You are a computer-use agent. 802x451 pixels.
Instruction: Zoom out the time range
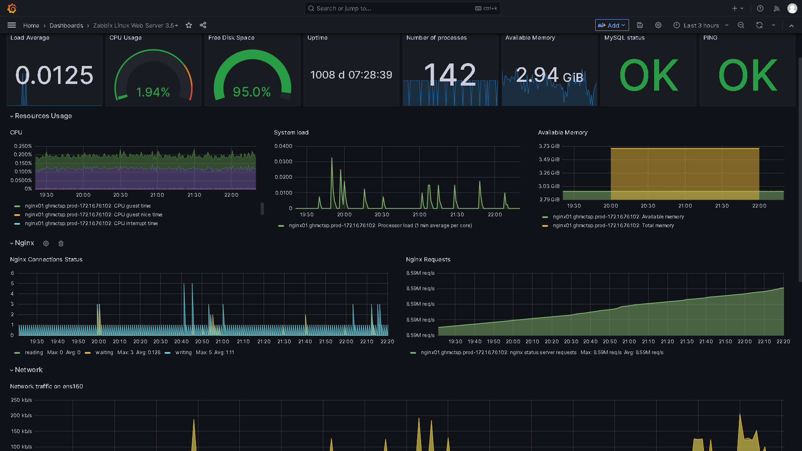(x=741, y=25)
